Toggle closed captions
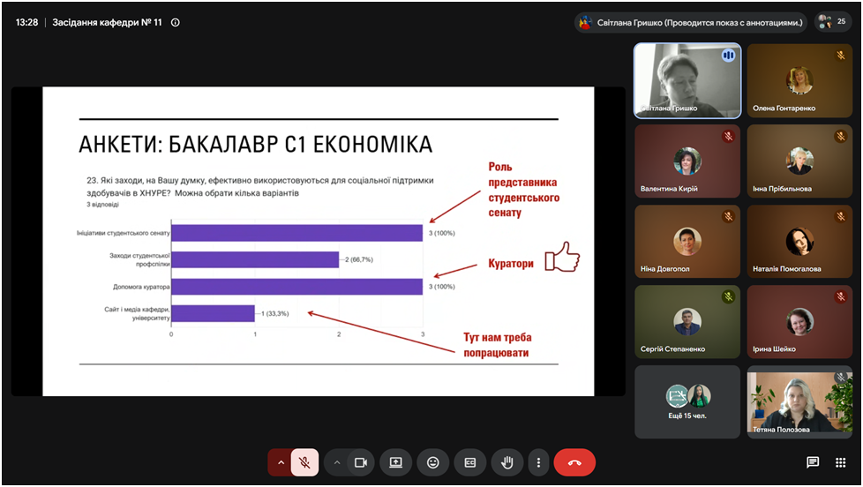 pyautogui.click(x=470, y=462)
